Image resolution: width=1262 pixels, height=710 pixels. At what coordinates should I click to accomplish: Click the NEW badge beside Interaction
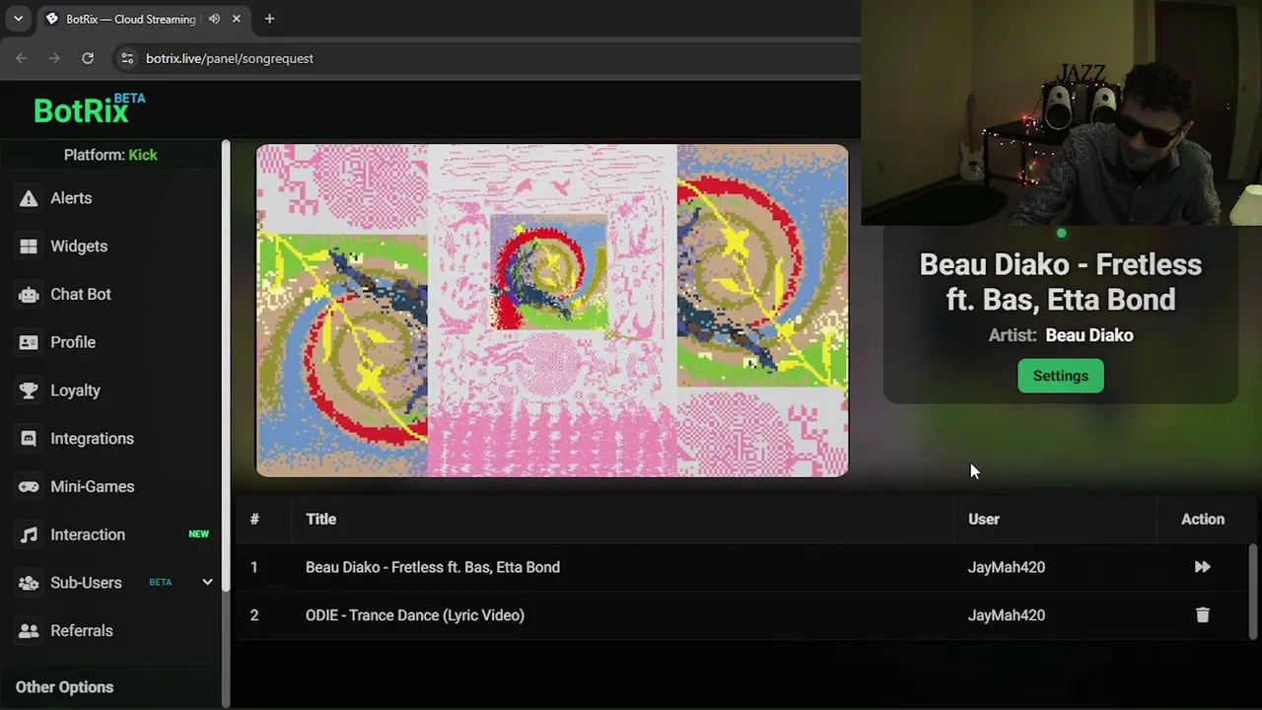tap(199, 534)
